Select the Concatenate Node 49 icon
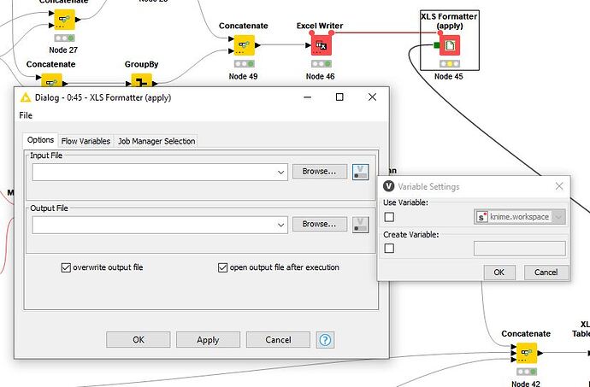The image size is (590, 387). tap(245, 45)
